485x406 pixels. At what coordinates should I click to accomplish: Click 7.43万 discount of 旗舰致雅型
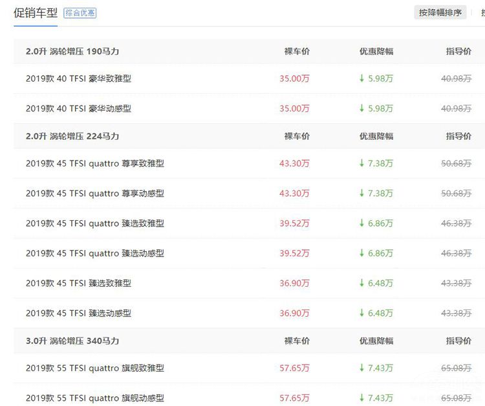point(376,368)
